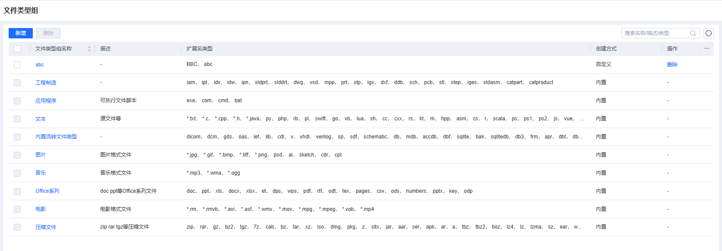Viewport: 722px width, 251px height.
Task: Check the box for the abc row
Action: click(17, 65)
